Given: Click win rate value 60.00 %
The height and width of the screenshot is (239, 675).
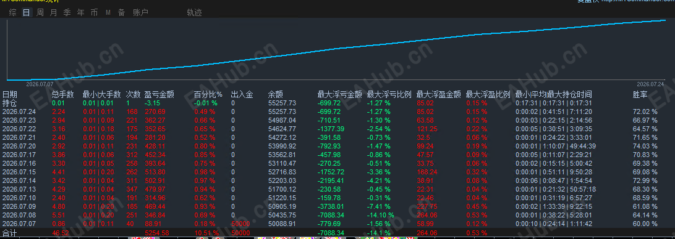Looking at the screenshot, I should 645,224.
